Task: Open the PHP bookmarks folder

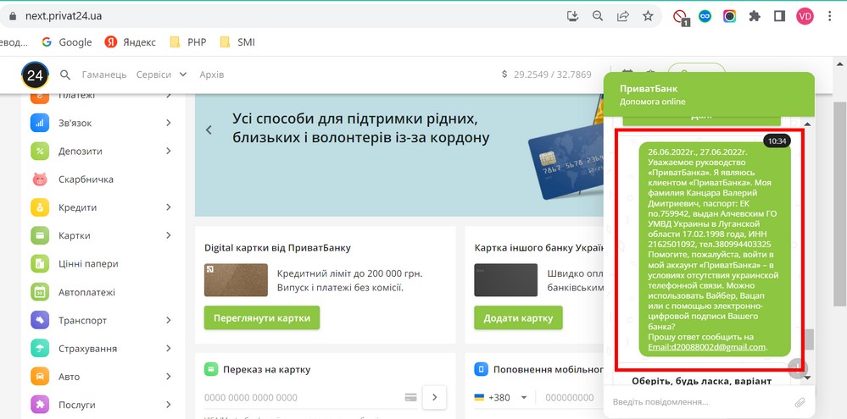Action: [x=188, y=42]
